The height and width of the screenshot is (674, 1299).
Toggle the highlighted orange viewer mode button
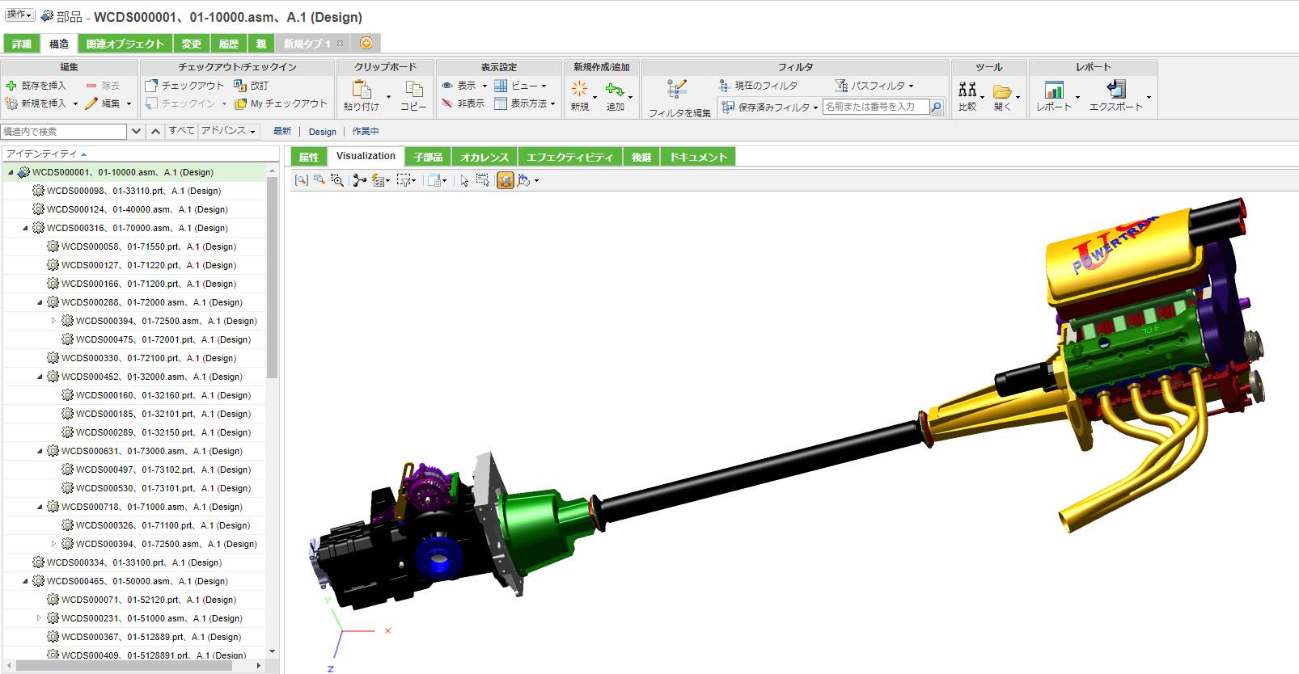point(505,180)
